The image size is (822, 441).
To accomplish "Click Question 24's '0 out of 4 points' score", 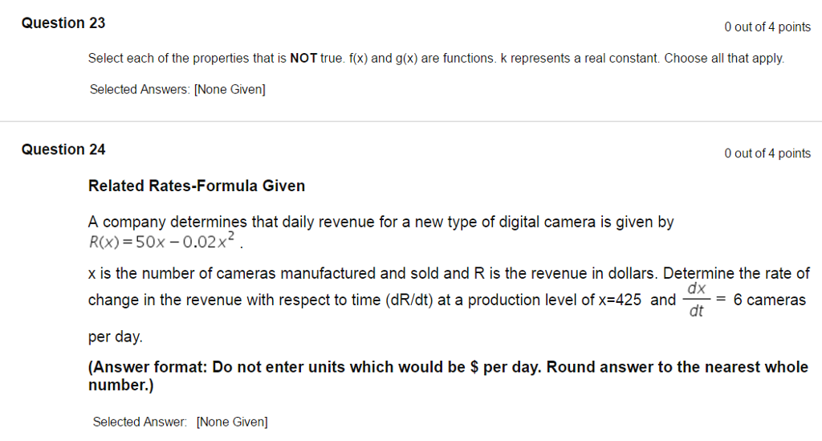I will pos(767,153).
